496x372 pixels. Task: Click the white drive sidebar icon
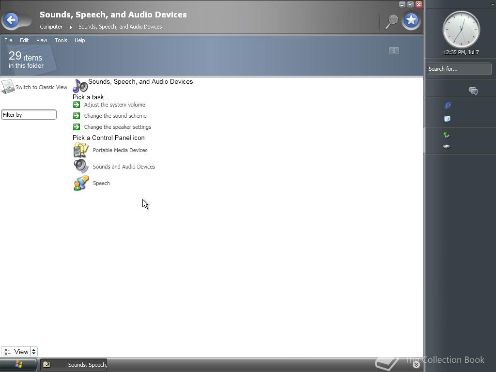pyautogui.click(x=447, y=146)
